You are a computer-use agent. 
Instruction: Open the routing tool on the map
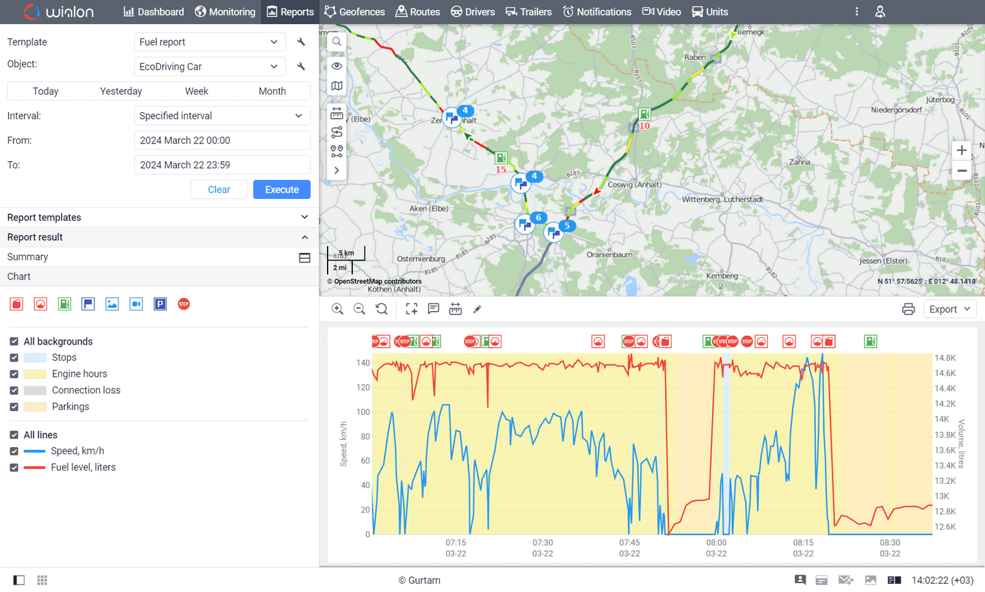click(336, 132)
